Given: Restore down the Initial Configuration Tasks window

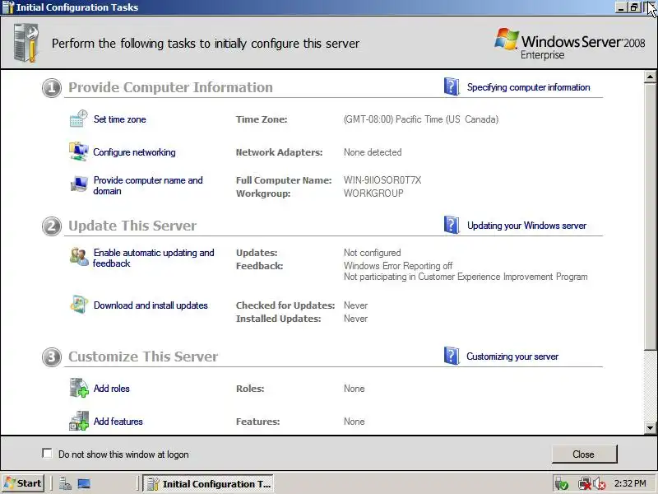Looking at the screenshot, I should pos(634,7).
